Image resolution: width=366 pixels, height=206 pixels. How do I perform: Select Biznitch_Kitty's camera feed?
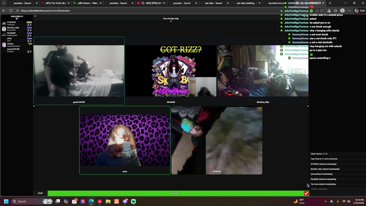[x=263, y=71]
